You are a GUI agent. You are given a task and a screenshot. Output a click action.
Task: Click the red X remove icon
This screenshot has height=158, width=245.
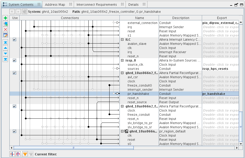coord(5,29)
